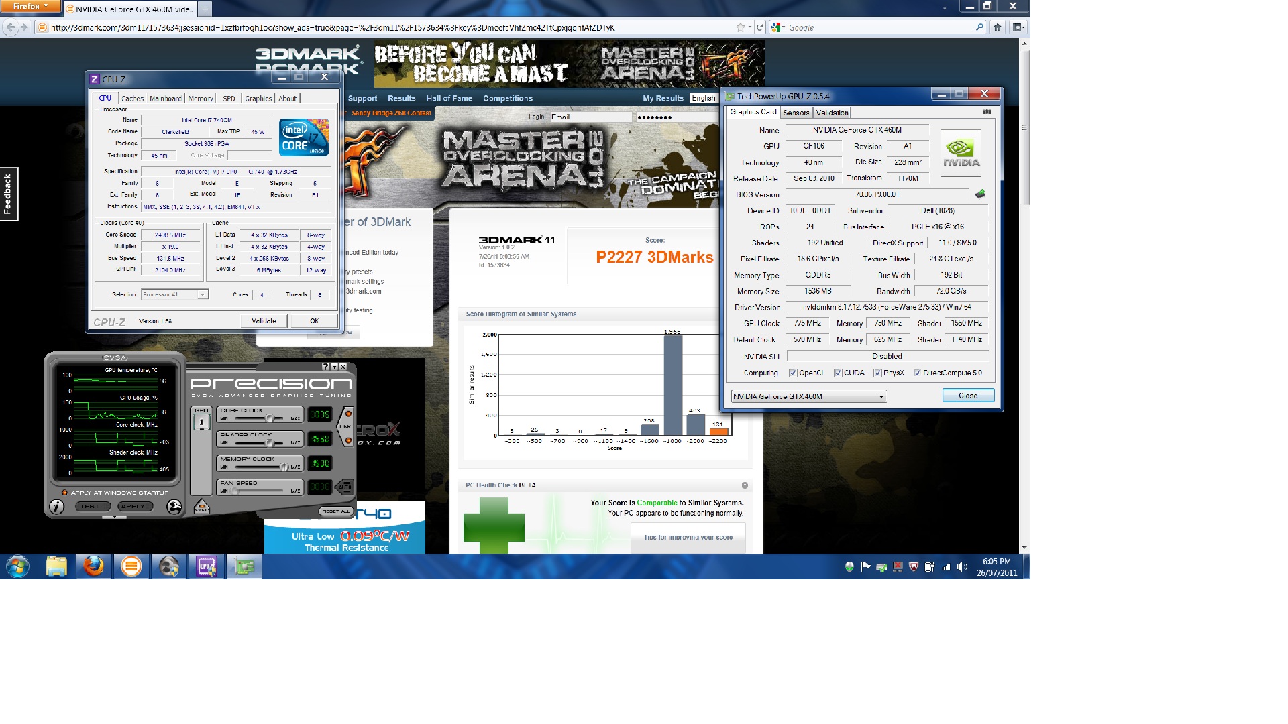Open the English language dropdown on 3DMark
Viewport: 1288px width, 724px height.
[x=703, y=98]
